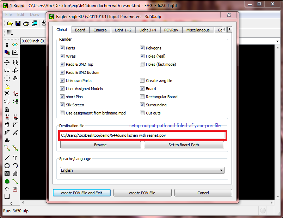The width and height of the screenshot is (283, 218).
Task: Select the Mirror tool
Action: point(7,70)
